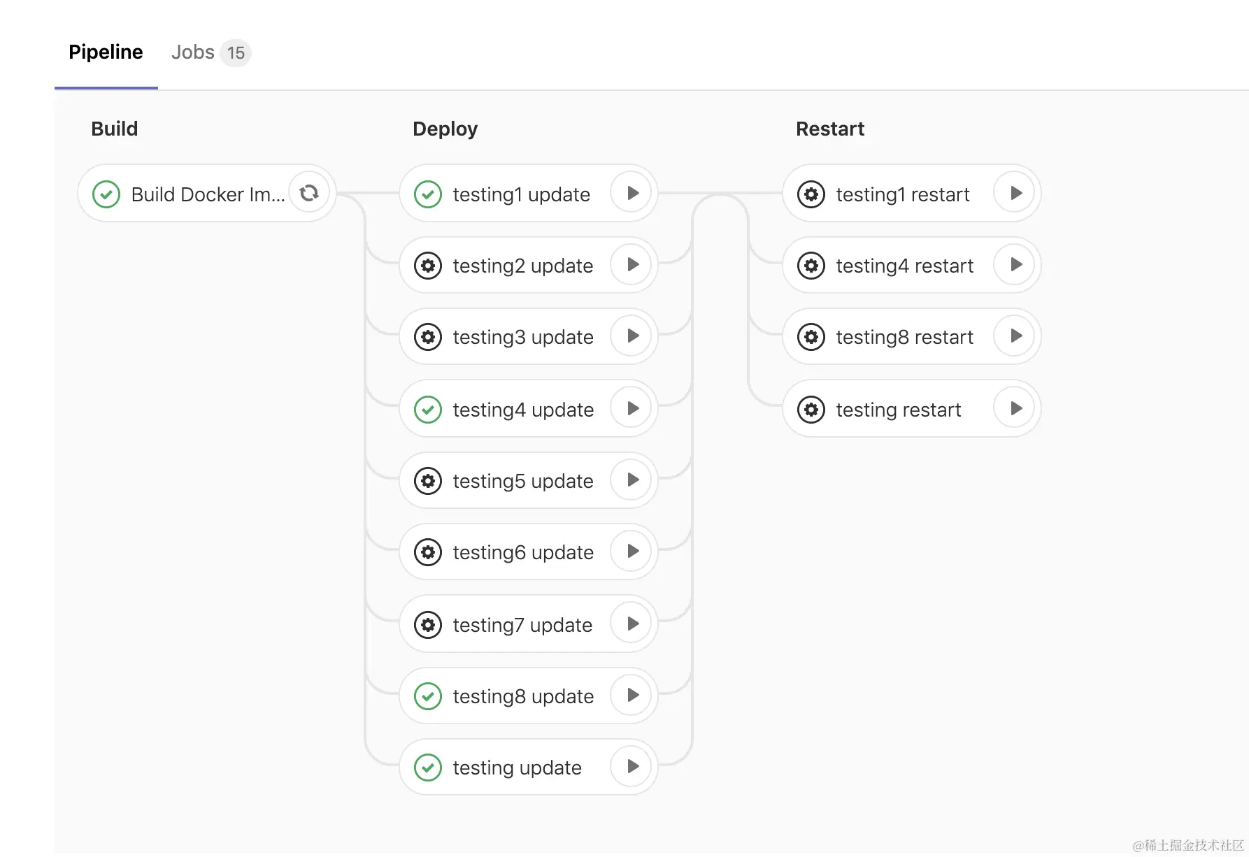Switch to the Jobs tab
1249x857 pixels.
point(193,52)
